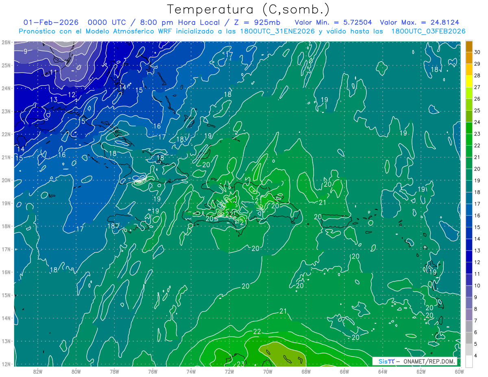Image resolution: width=488 pixels, height=377 pixels.
Task: Click the '64W' longitude axis label
Action: [382, 372]
